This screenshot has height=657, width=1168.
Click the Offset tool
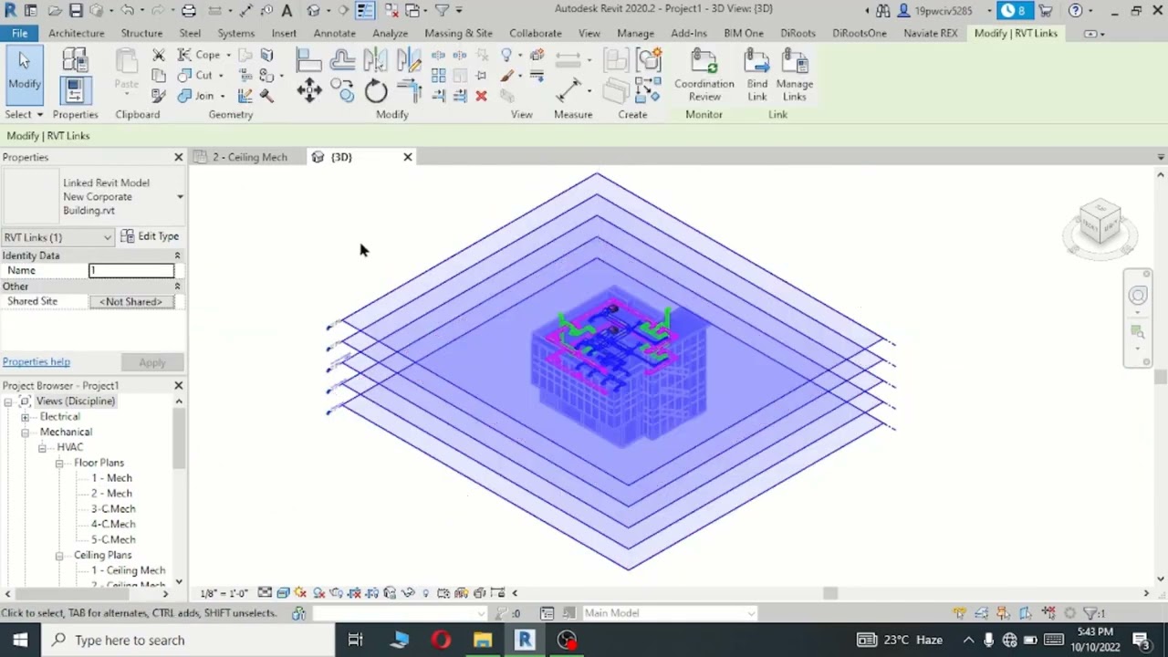[343, 60]
